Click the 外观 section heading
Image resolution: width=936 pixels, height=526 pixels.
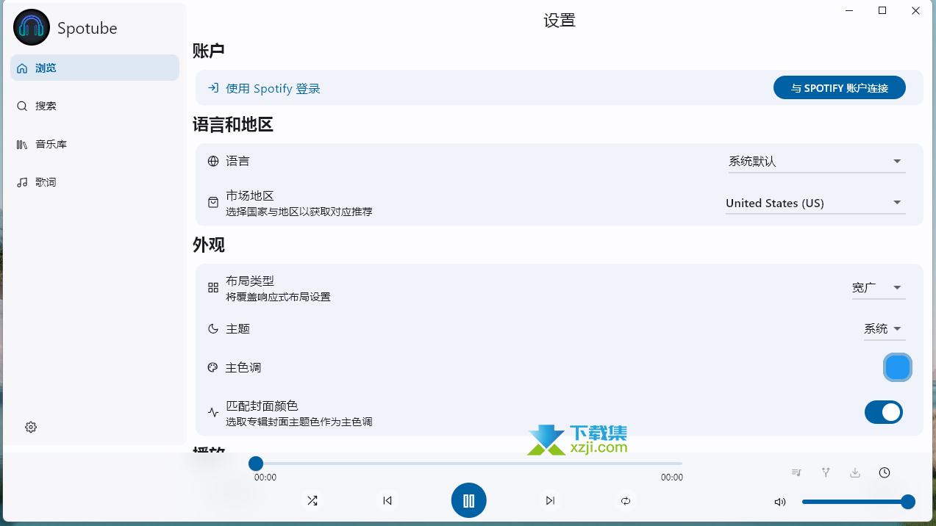coord(209,245)
